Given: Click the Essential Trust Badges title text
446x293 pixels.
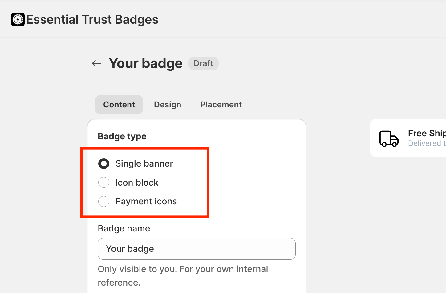Looking at the screenshot, I should pos(92,19).
